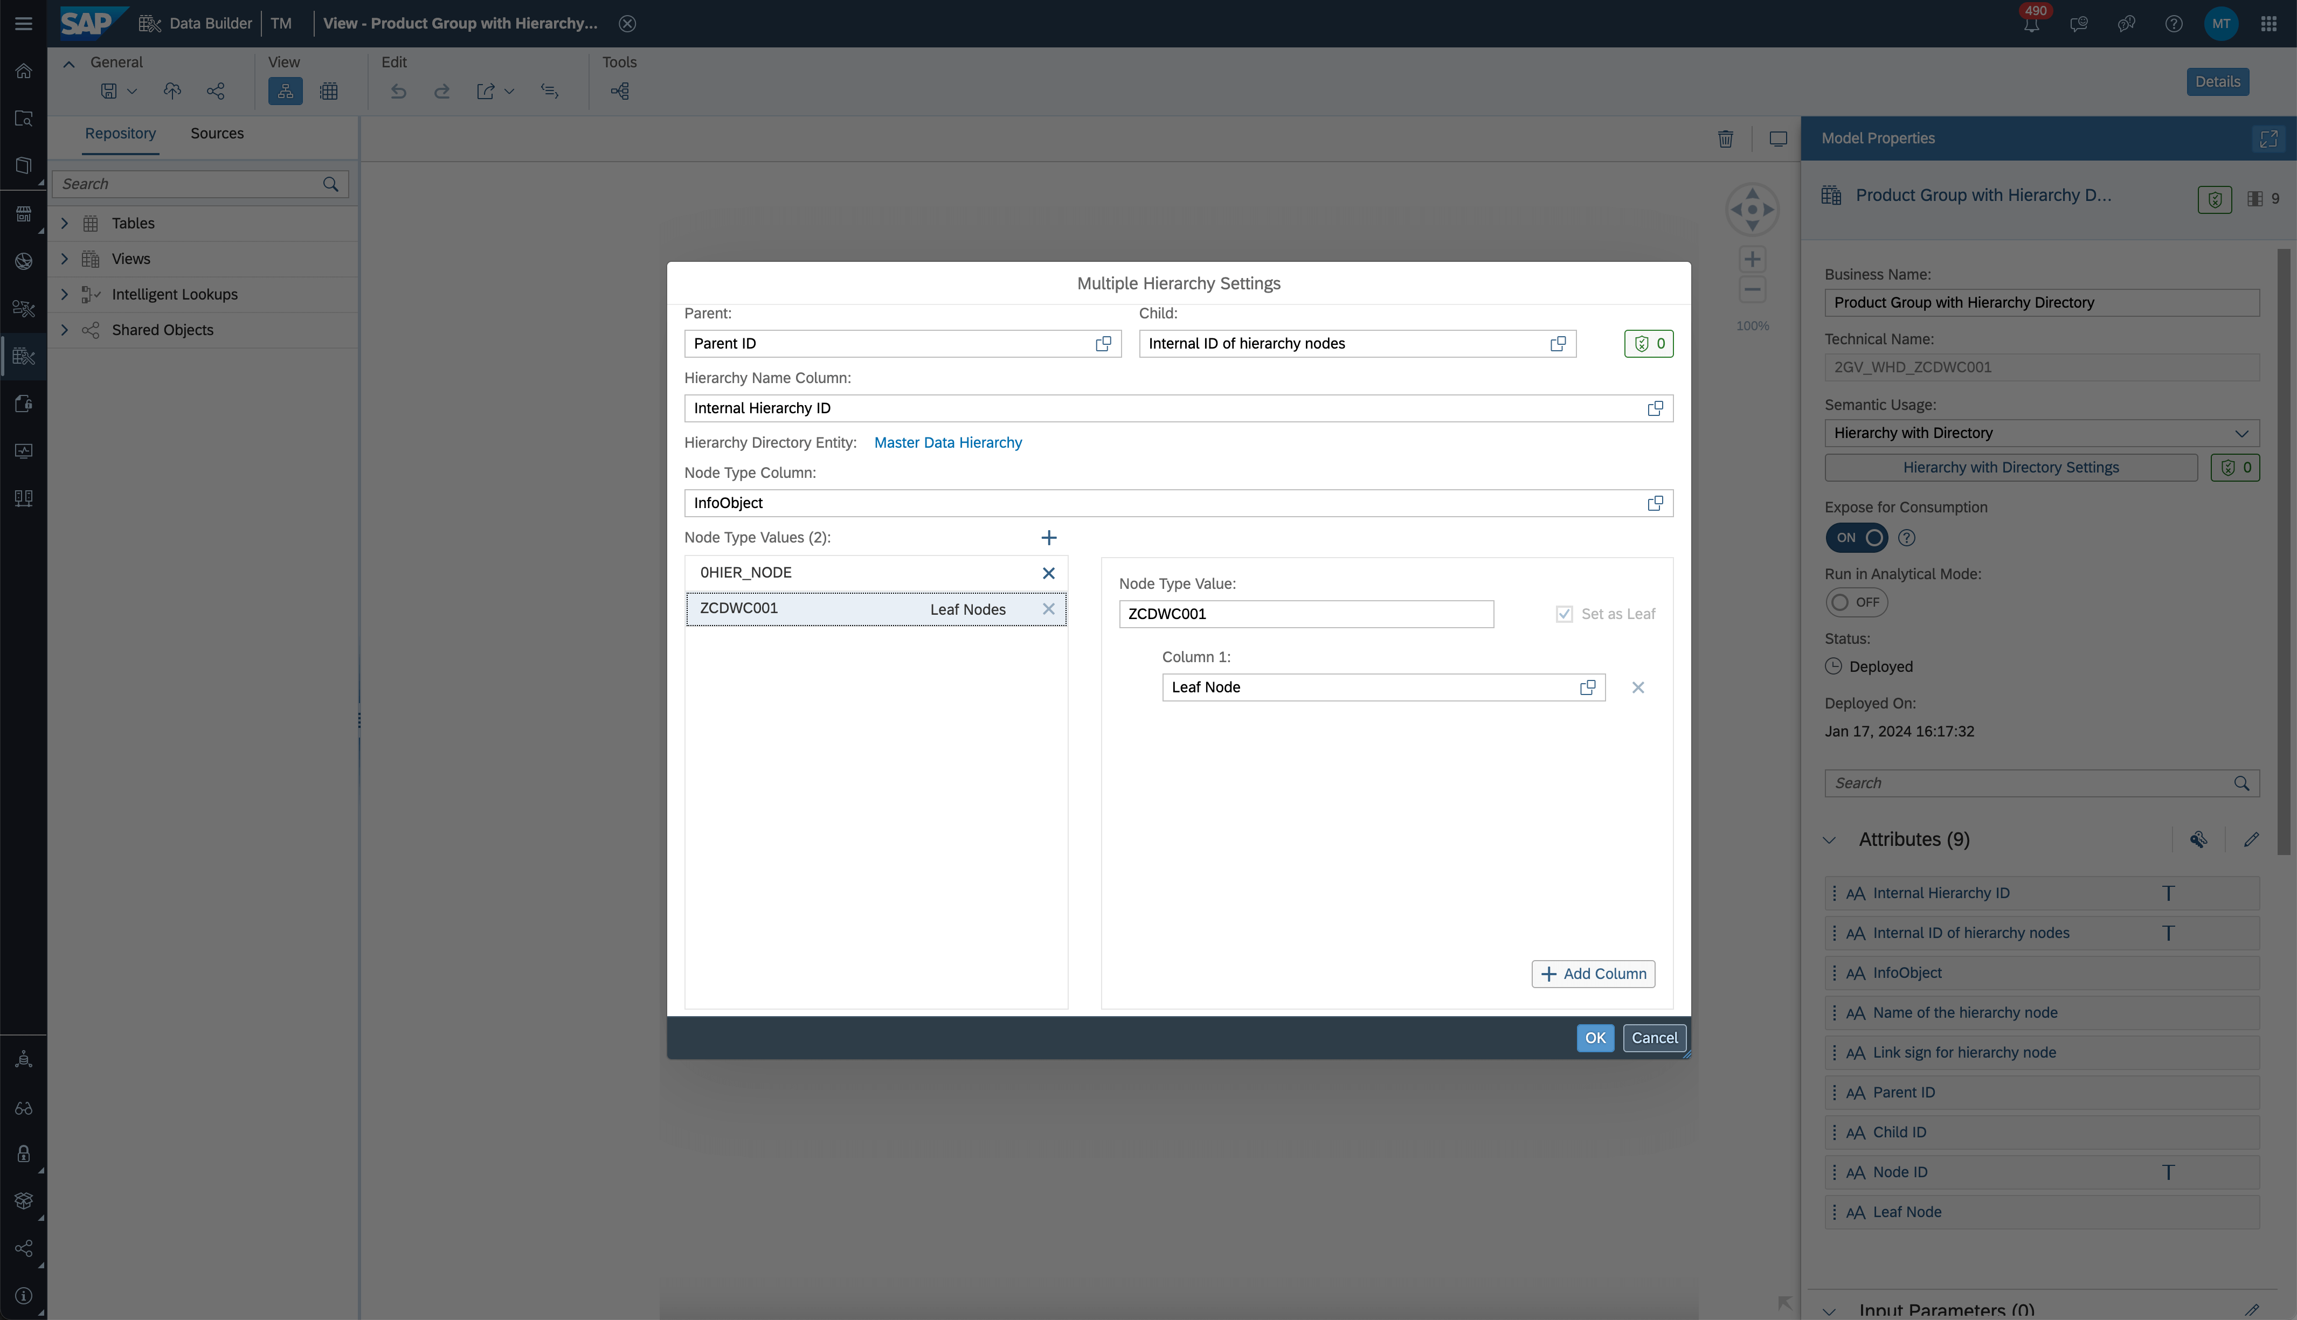Follow the Master Data Hierarchy link
Viewport: 2297px width, 1320px height.
tap(947, 442)
